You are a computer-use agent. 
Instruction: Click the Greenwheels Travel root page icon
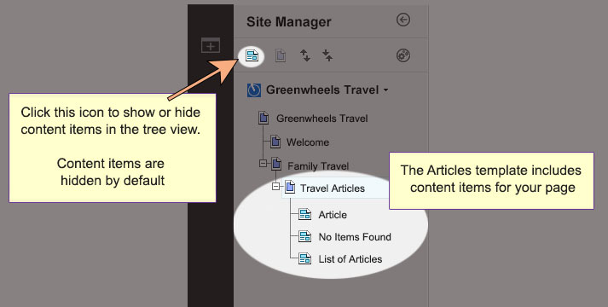pos(263,118)
